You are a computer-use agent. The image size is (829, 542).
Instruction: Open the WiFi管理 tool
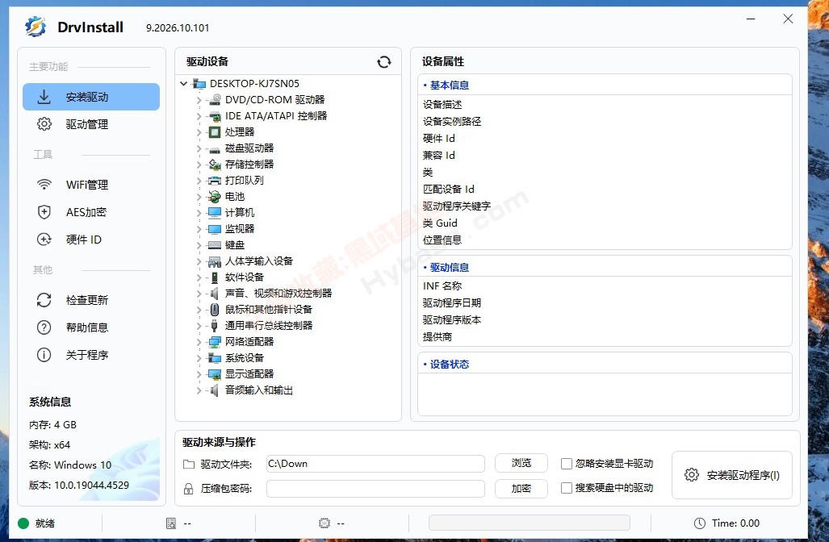coord(91,185)
